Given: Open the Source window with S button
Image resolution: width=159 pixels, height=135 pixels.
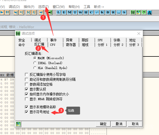Looking at the screenshot, I should point(124,13).
